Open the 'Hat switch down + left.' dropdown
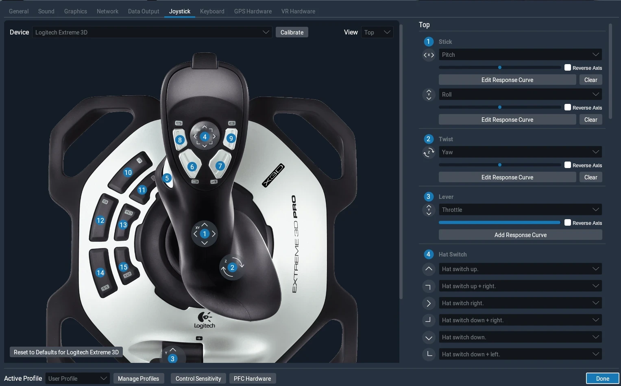Viewport: 621px width, 386px height. pos(521,354)
